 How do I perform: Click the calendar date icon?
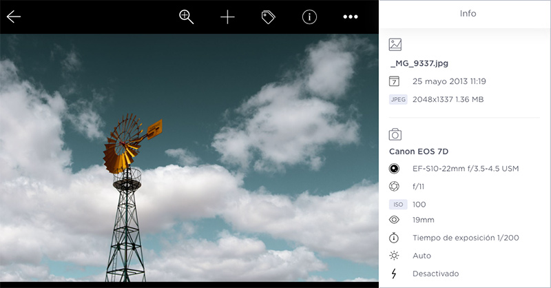tap(394, 81)
